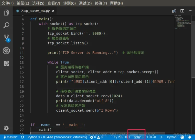195x140 pixels.
Task: Open the 编辑(E) menu
Action: pyautogui.click(x=23, y=3)
